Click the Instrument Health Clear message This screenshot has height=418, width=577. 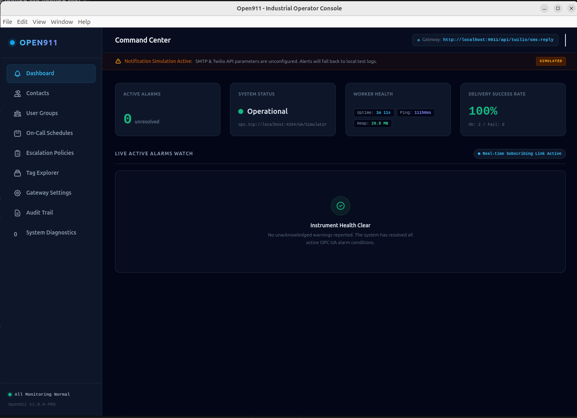click(340, 225)
